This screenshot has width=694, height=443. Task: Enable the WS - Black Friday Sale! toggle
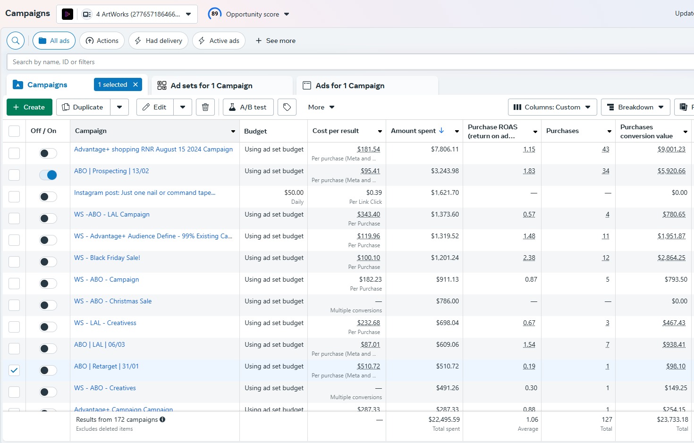[x=48, y=262]
